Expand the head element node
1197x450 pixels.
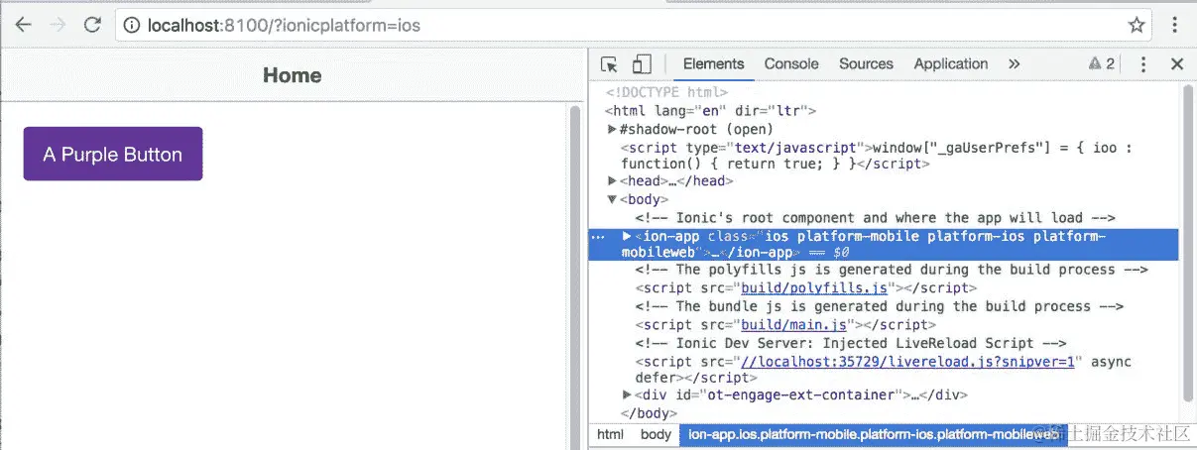click(612, 181)
